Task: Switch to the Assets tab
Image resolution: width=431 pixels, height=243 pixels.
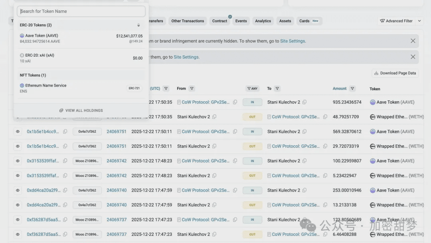Action: 285,21
